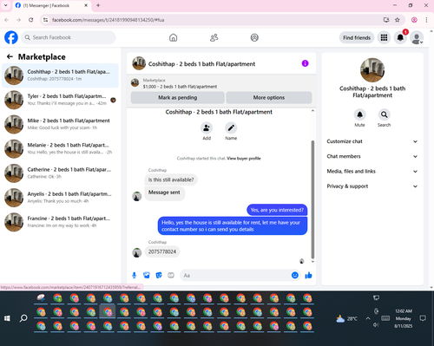This screenshot has height=346, width=434.
Task: Click the large listing photo in details panel
Action: coord(372,70)
